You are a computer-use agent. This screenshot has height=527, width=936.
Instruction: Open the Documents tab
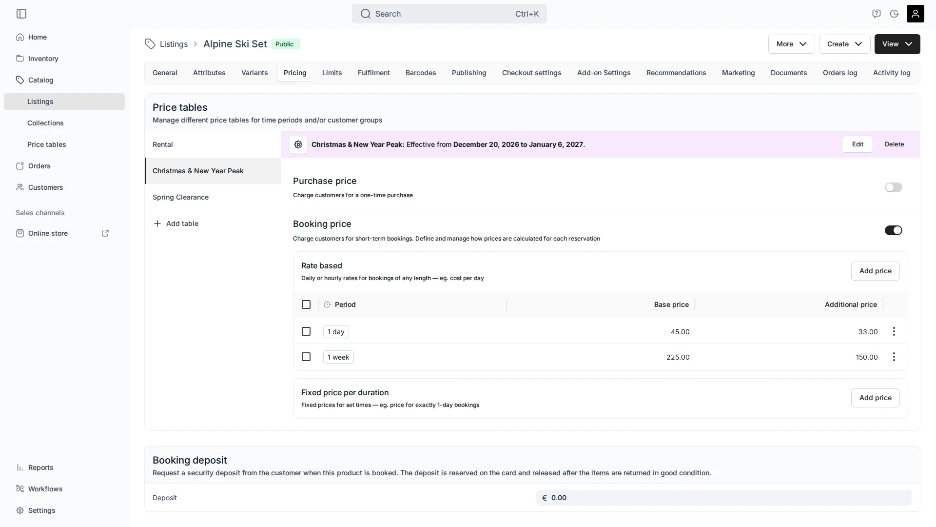789,73
